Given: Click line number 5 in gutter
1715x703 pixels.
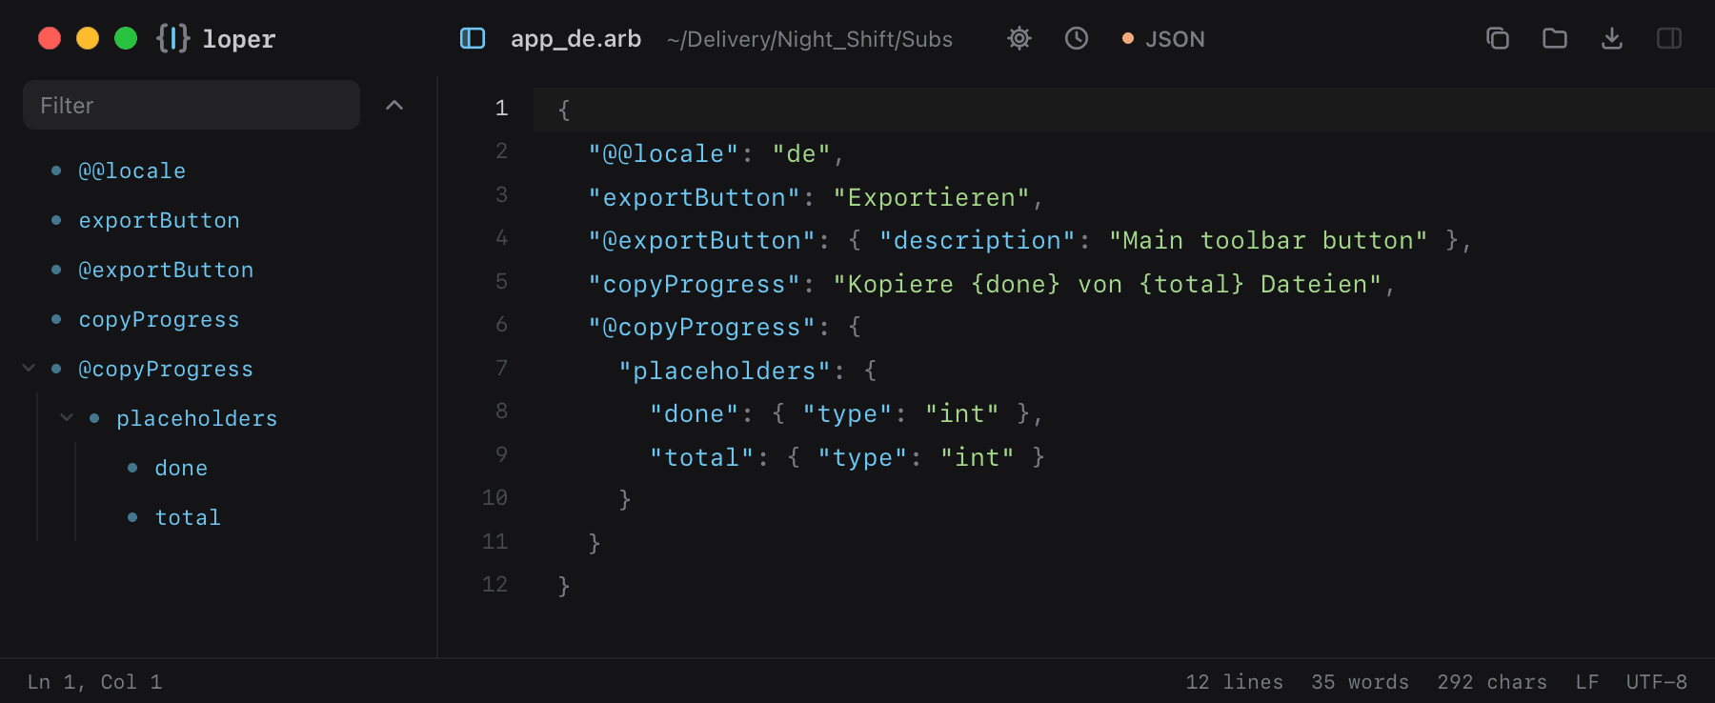Looking at the screenshot, I should click(x=501, y=281).
